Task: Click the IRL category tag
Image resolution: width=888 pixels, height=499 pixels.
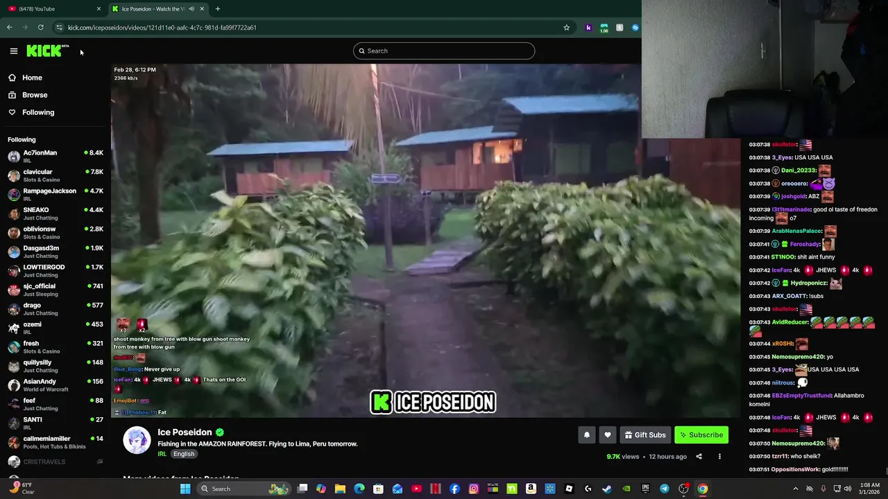Action: coord(162,454)
